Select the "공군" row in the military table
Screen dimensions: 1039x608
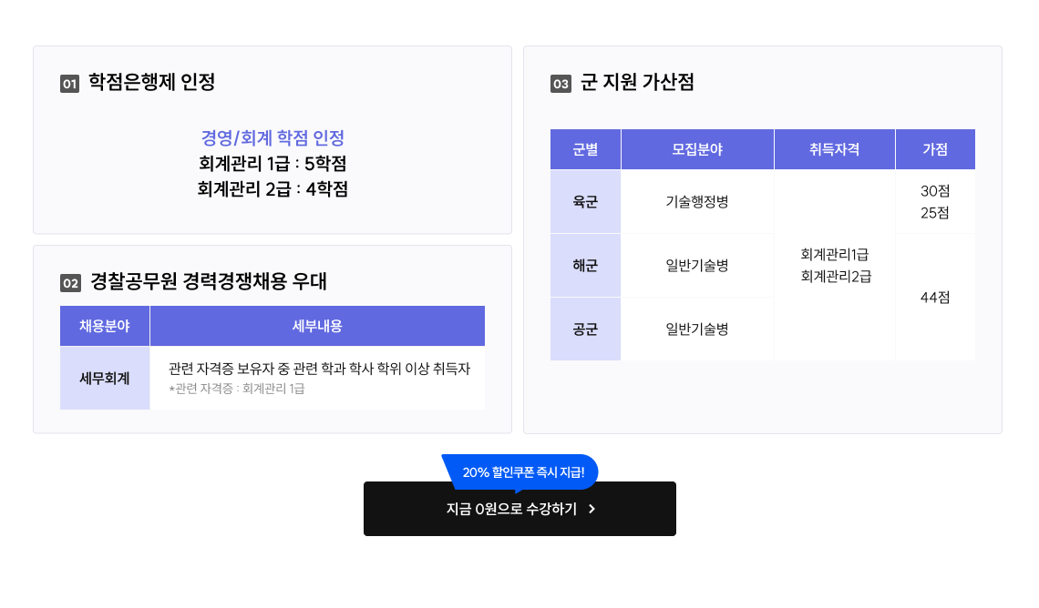(585, 329)
